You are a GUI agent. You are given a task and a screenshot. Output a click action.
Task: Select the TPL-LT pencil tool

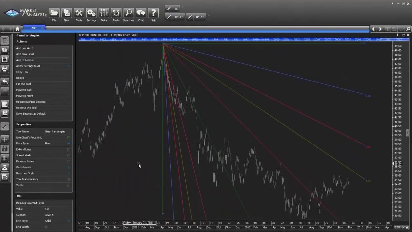click(175, 17)
